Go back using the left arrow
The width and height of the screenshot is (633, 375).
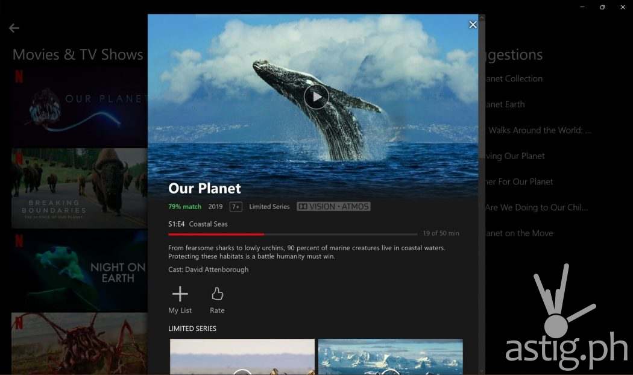click(x=14, y=28)
